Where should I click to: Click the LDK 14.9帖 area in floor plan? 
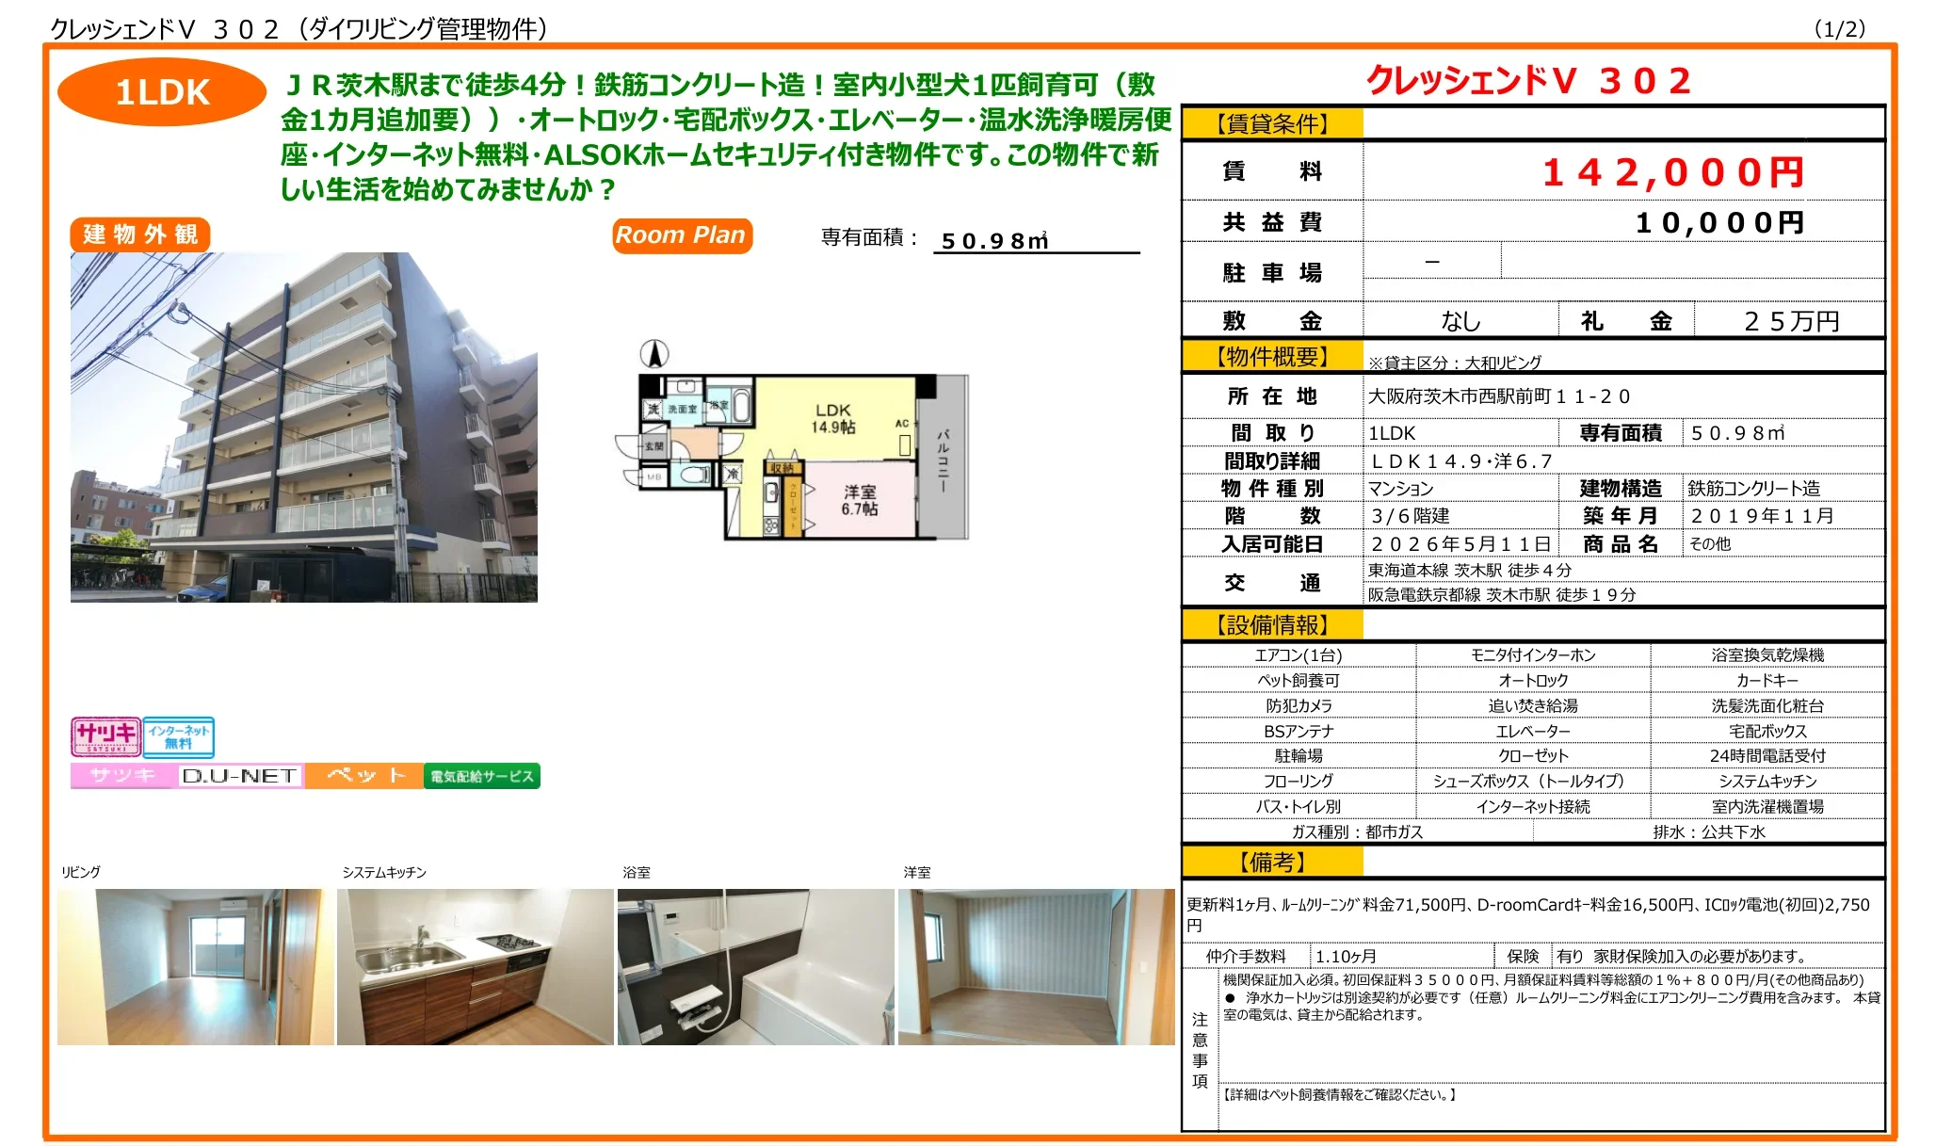pyautogui.click(x=833, y=419)
